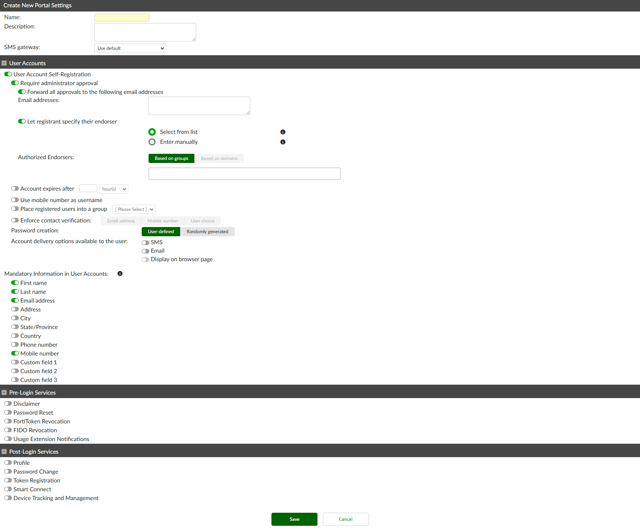
Task: Enable Address mandatory field toggle
Action: (15, 309)
